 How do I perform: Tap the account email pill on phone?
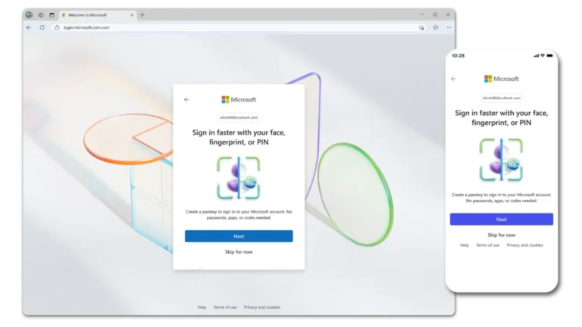coord(502,98)
